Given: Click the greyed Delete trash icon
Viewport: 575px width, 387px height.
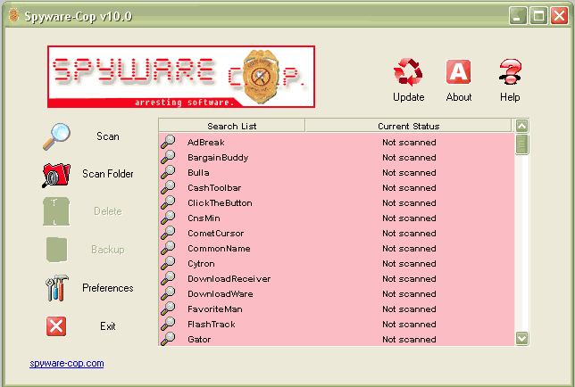Looking at the screenshot, I should (56, 211).
